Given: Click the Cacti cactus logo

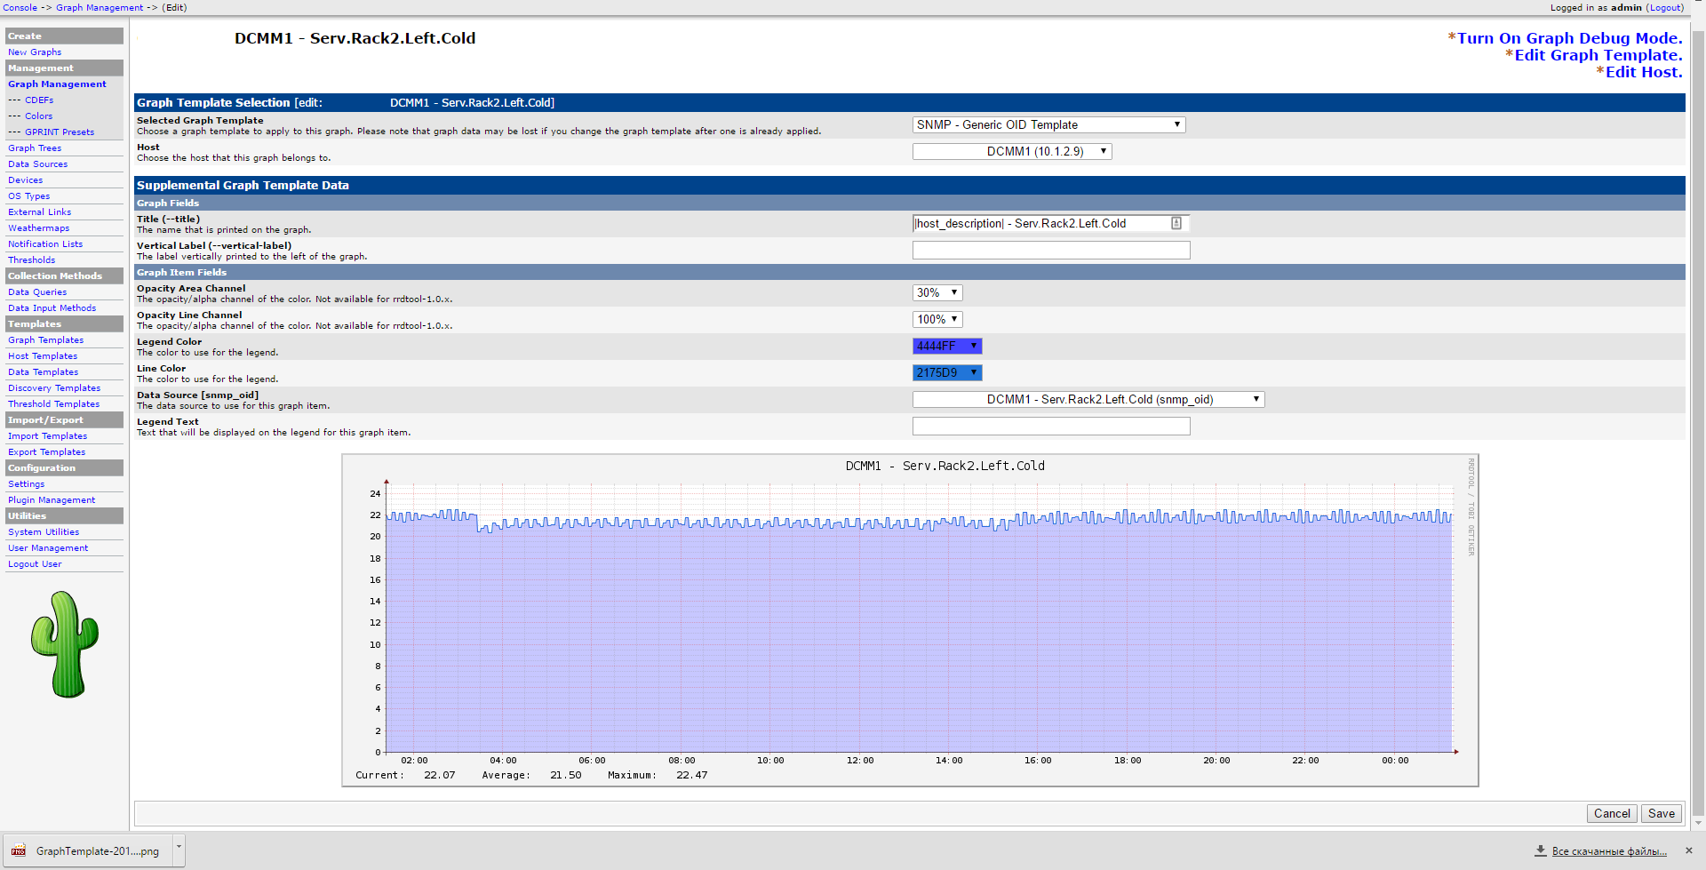Looking at the screenshot, I should coord(64,644).
